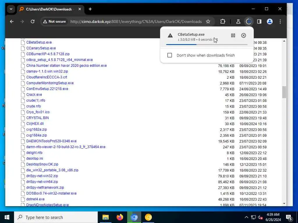Open a new tab with plus button
This screenshot has width=298, height=223.
(90, 9)
